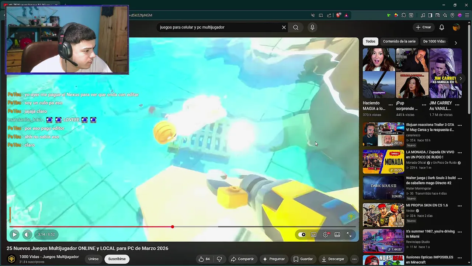Switch to theater mode view
This screenshot has height=266, width=472.
click(337, 235)
